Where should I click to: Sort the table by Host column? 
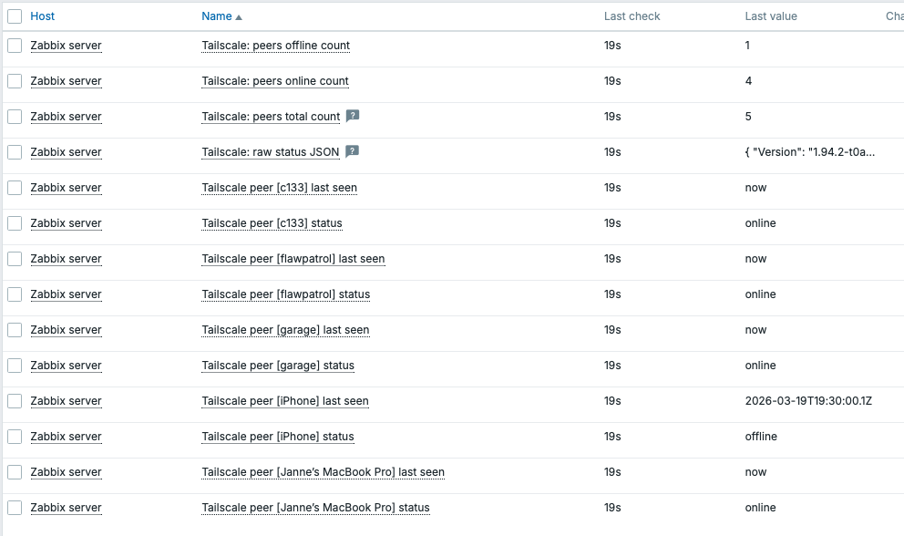coord(43,16)
